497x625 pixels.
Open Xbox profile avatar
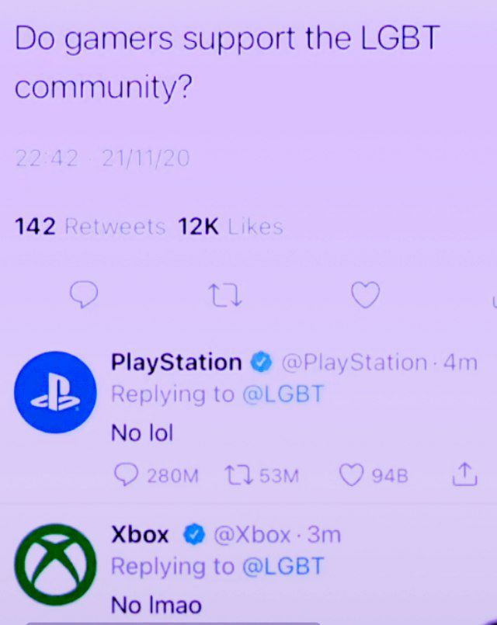point(55,564)
